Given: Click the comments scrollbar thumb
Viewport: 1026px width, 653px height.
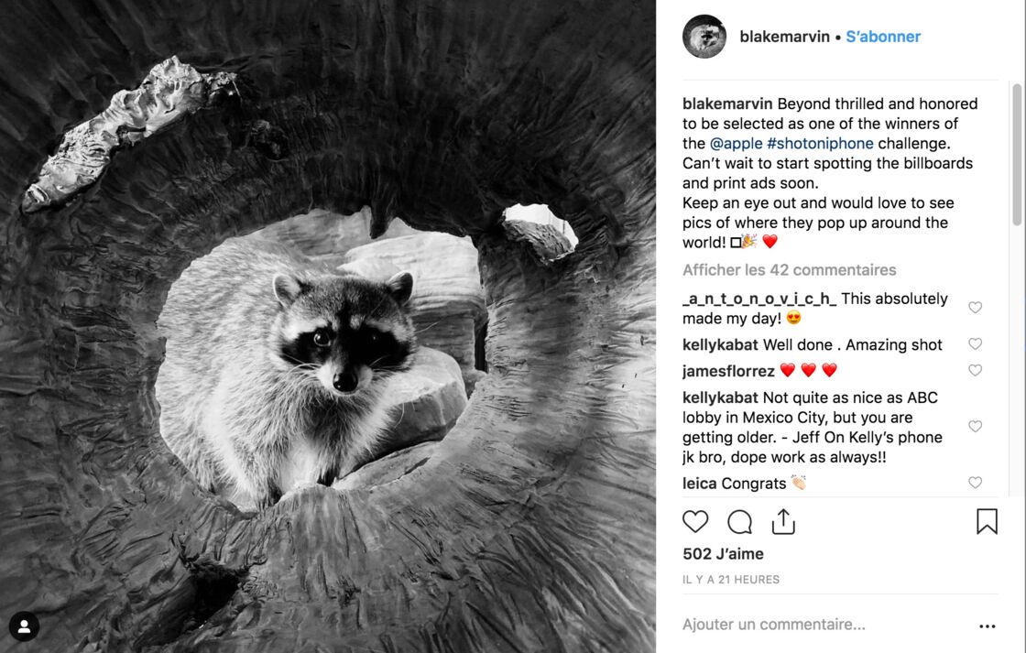Looking at the screenshot, I should [x=1016, y=155].
